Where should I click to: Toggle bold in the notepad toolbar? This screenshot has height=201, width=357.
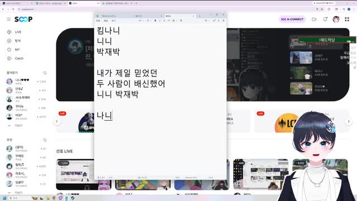[x=155, y=21]
